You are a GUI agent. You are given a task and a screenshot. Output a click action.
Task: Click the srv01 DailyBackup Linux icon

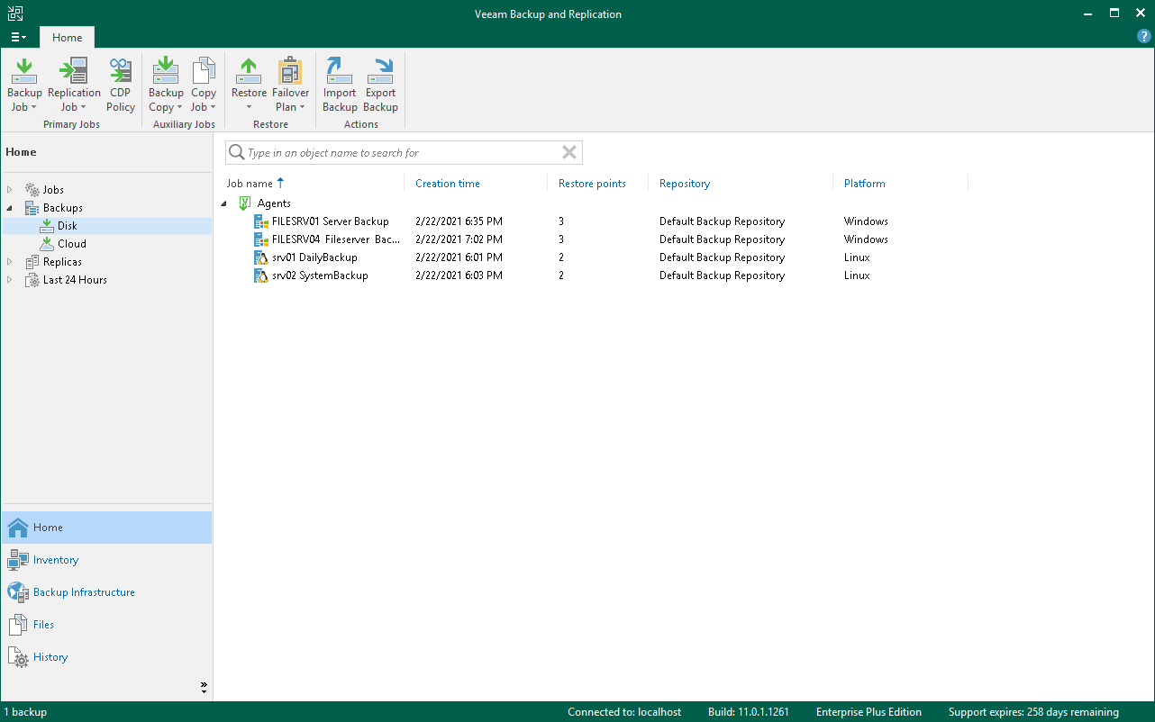pos(261,257)
